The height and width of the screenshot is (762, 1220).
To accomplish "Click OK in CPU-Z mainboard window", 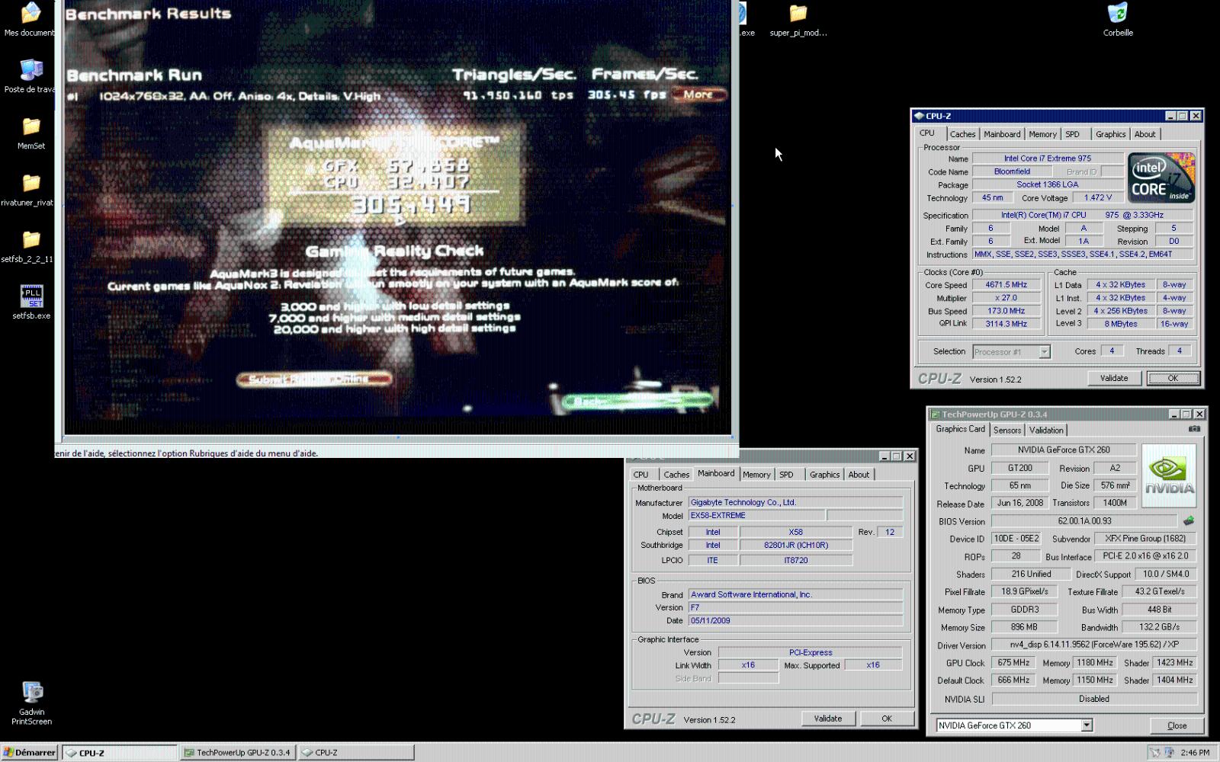I will [887, 719].
